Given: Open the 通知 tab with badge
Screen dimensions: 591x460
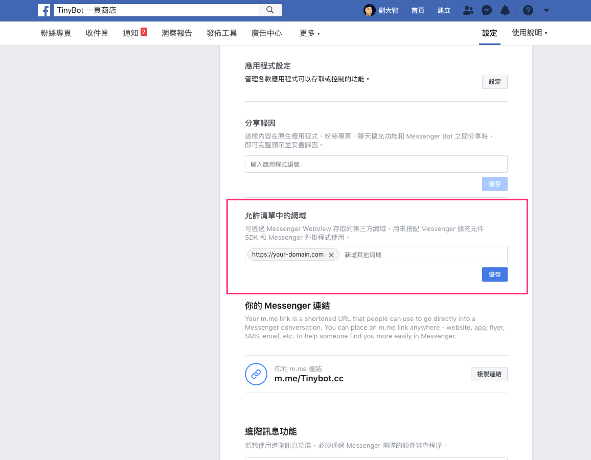Looking at the screenshot, I should 135,33.
